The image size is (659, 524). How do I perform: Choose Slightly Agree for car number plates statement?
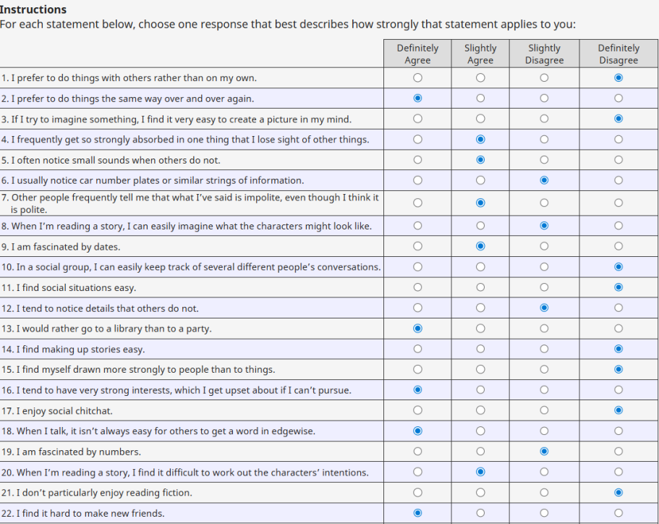[x=480, y=180]
